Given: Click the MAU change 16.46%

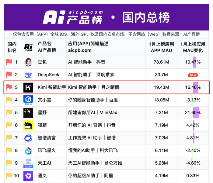Looking at the screenshot, I should pyautogui.click(x=193, y=87).
